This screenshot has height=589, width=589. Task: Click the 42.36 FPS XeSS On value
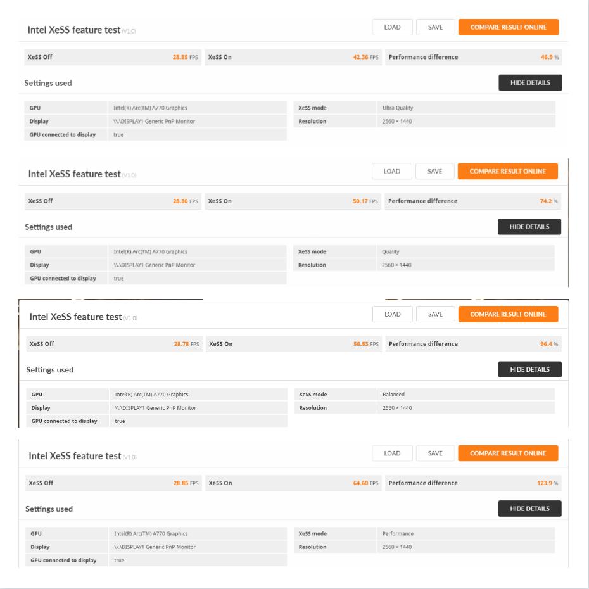point(365,57)
